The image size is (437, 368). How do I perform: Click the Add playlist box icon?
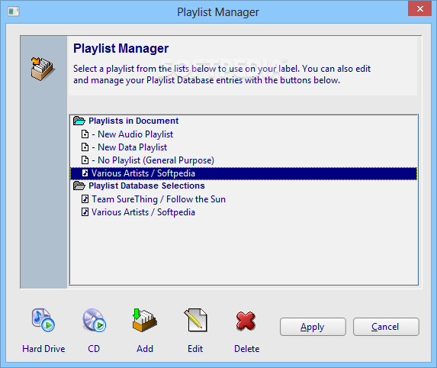145,320
